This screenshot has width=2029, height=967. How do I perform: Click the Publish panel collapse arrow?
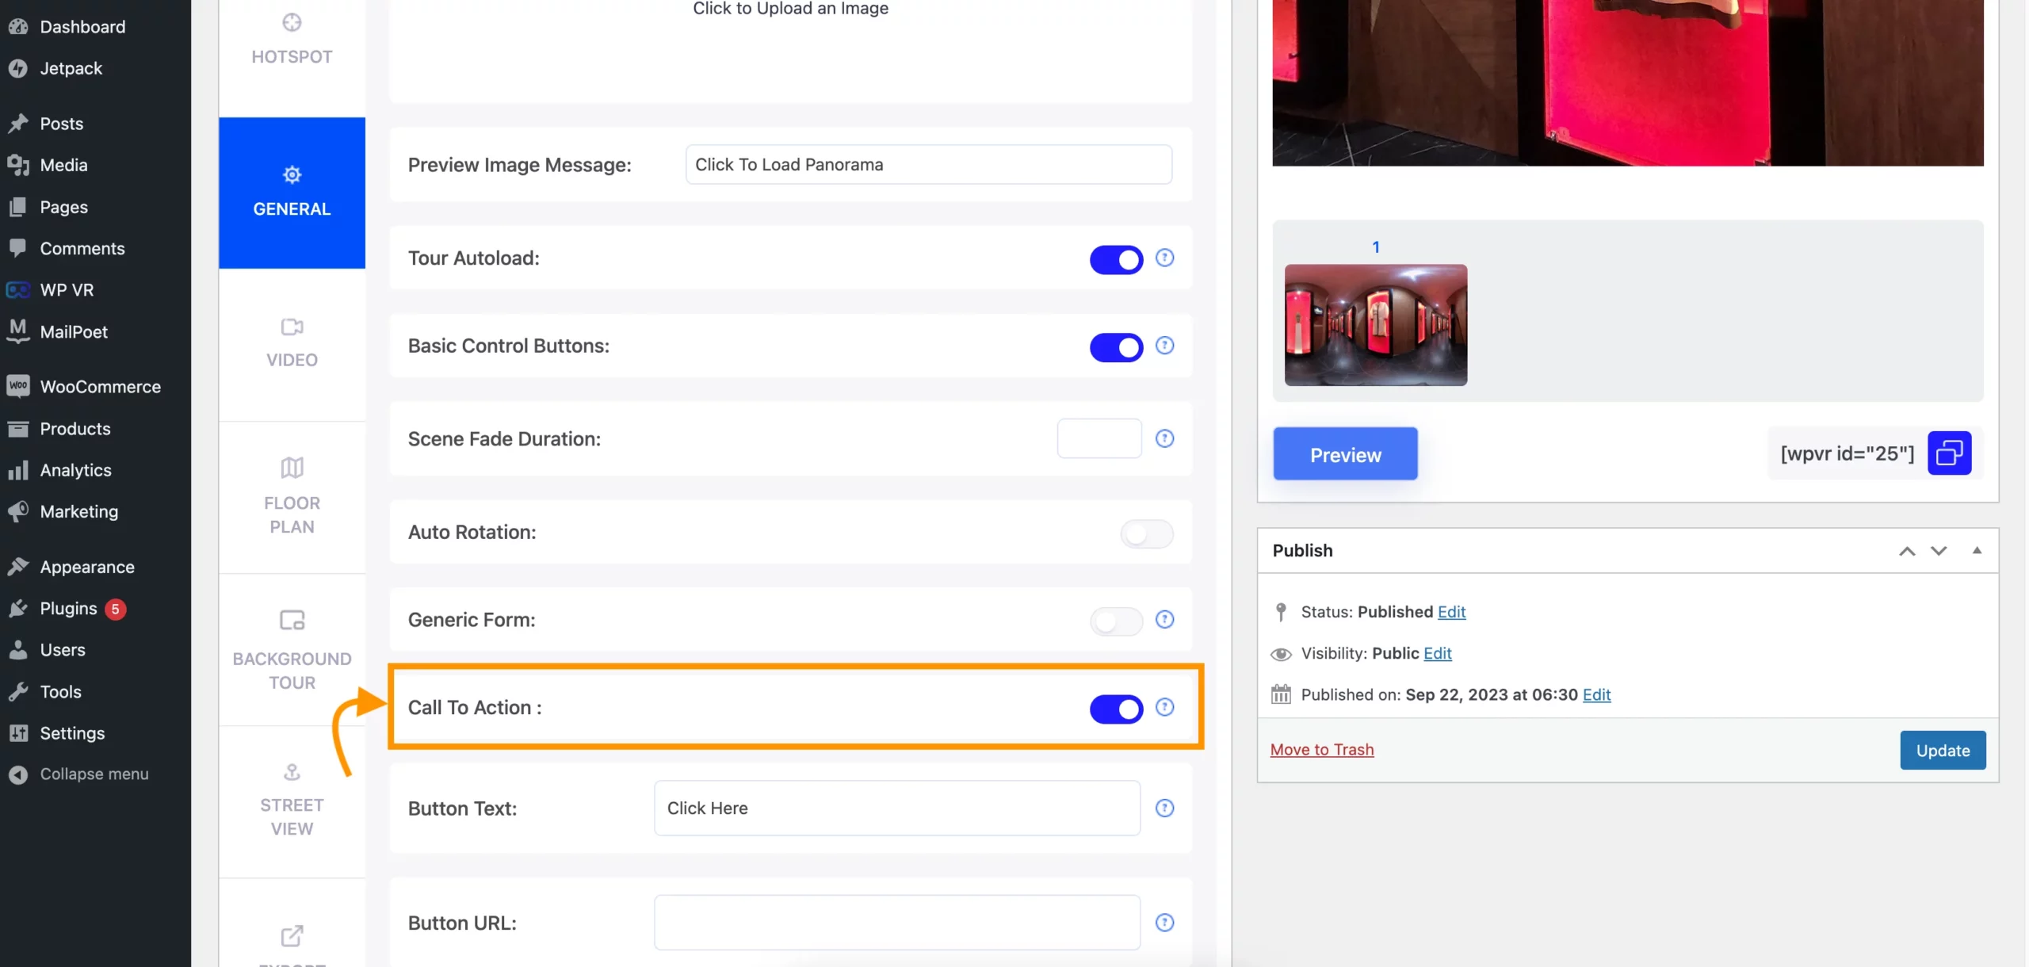point(1976,550)
